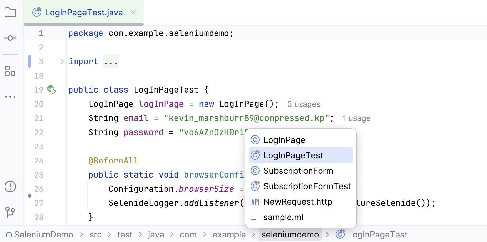Choose sample.ml in the popup list
This screenshot has width=487, height=242.
301,217
